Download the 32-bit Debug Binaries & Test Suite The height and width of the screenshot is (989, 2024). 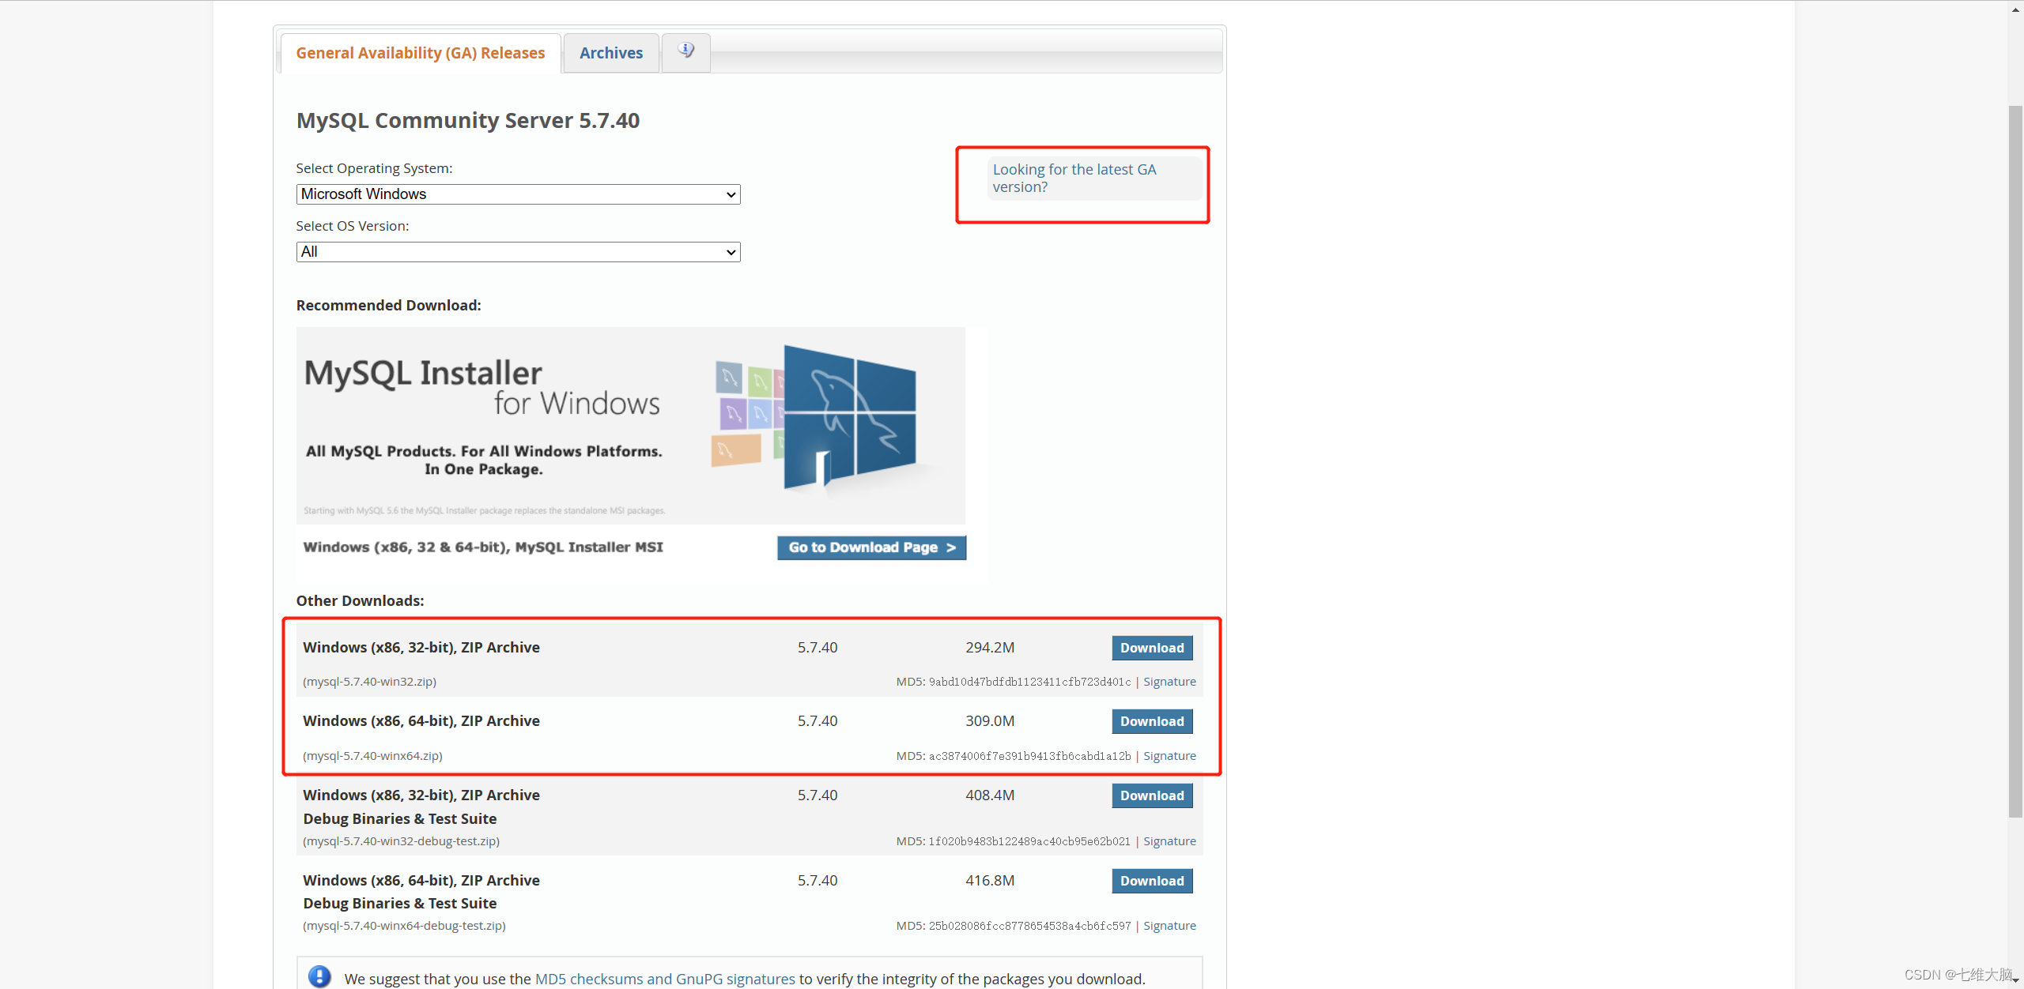(1151, 795)
